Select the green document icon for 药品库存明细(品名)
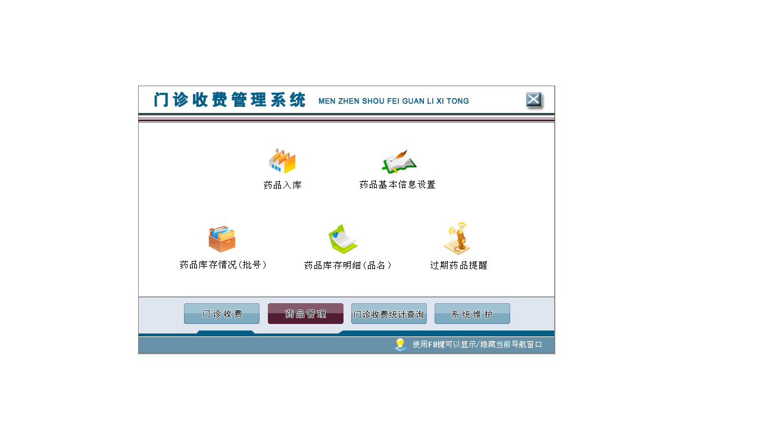Viewport: 762px width, 428px height. tap(344, 238)
